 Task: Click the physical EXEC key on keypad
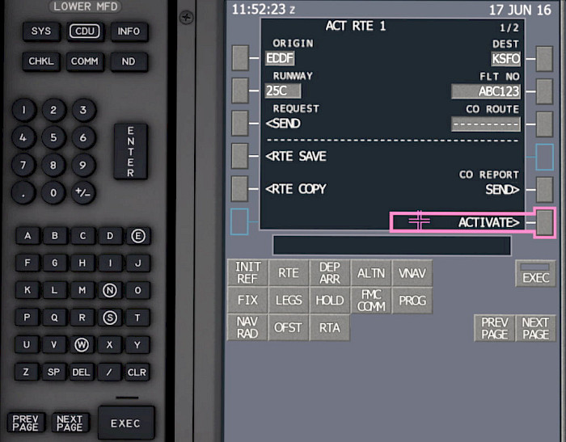[x=126, y=423]
